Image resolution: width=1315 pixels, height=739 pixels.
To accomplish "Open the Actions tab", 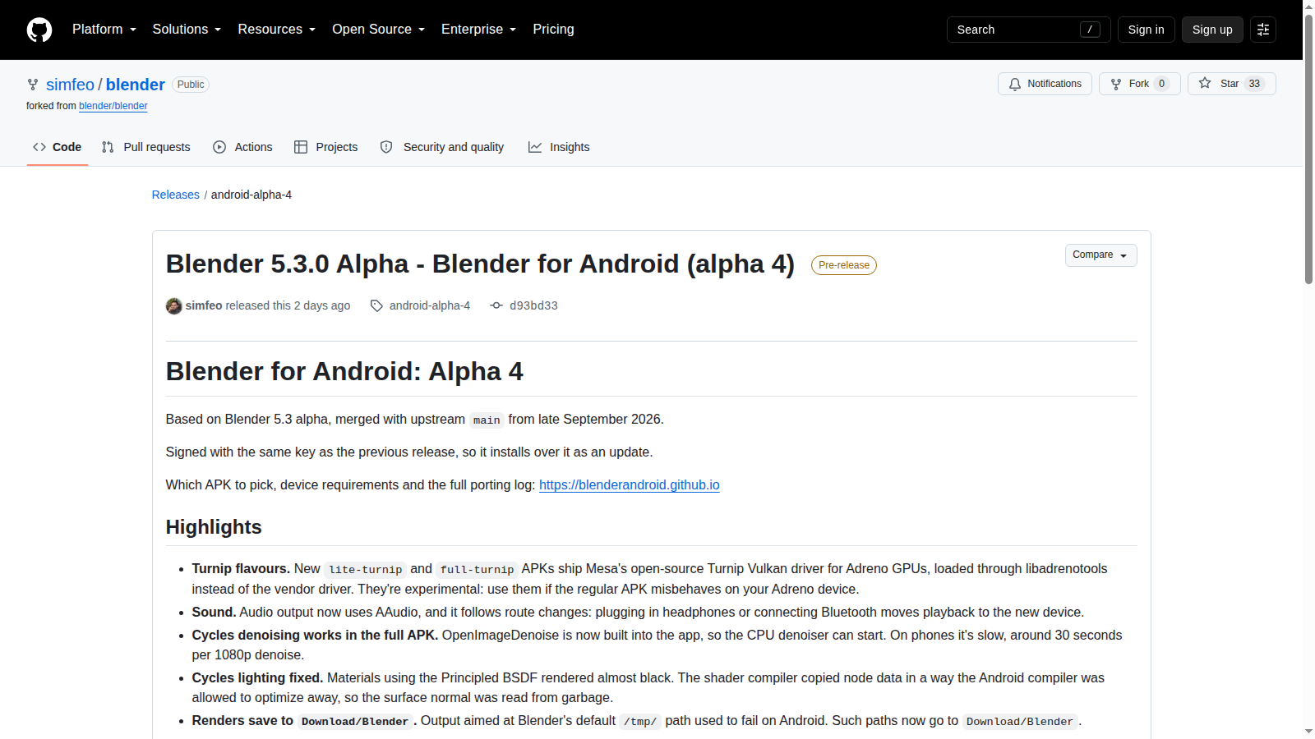I will [242, 147].
